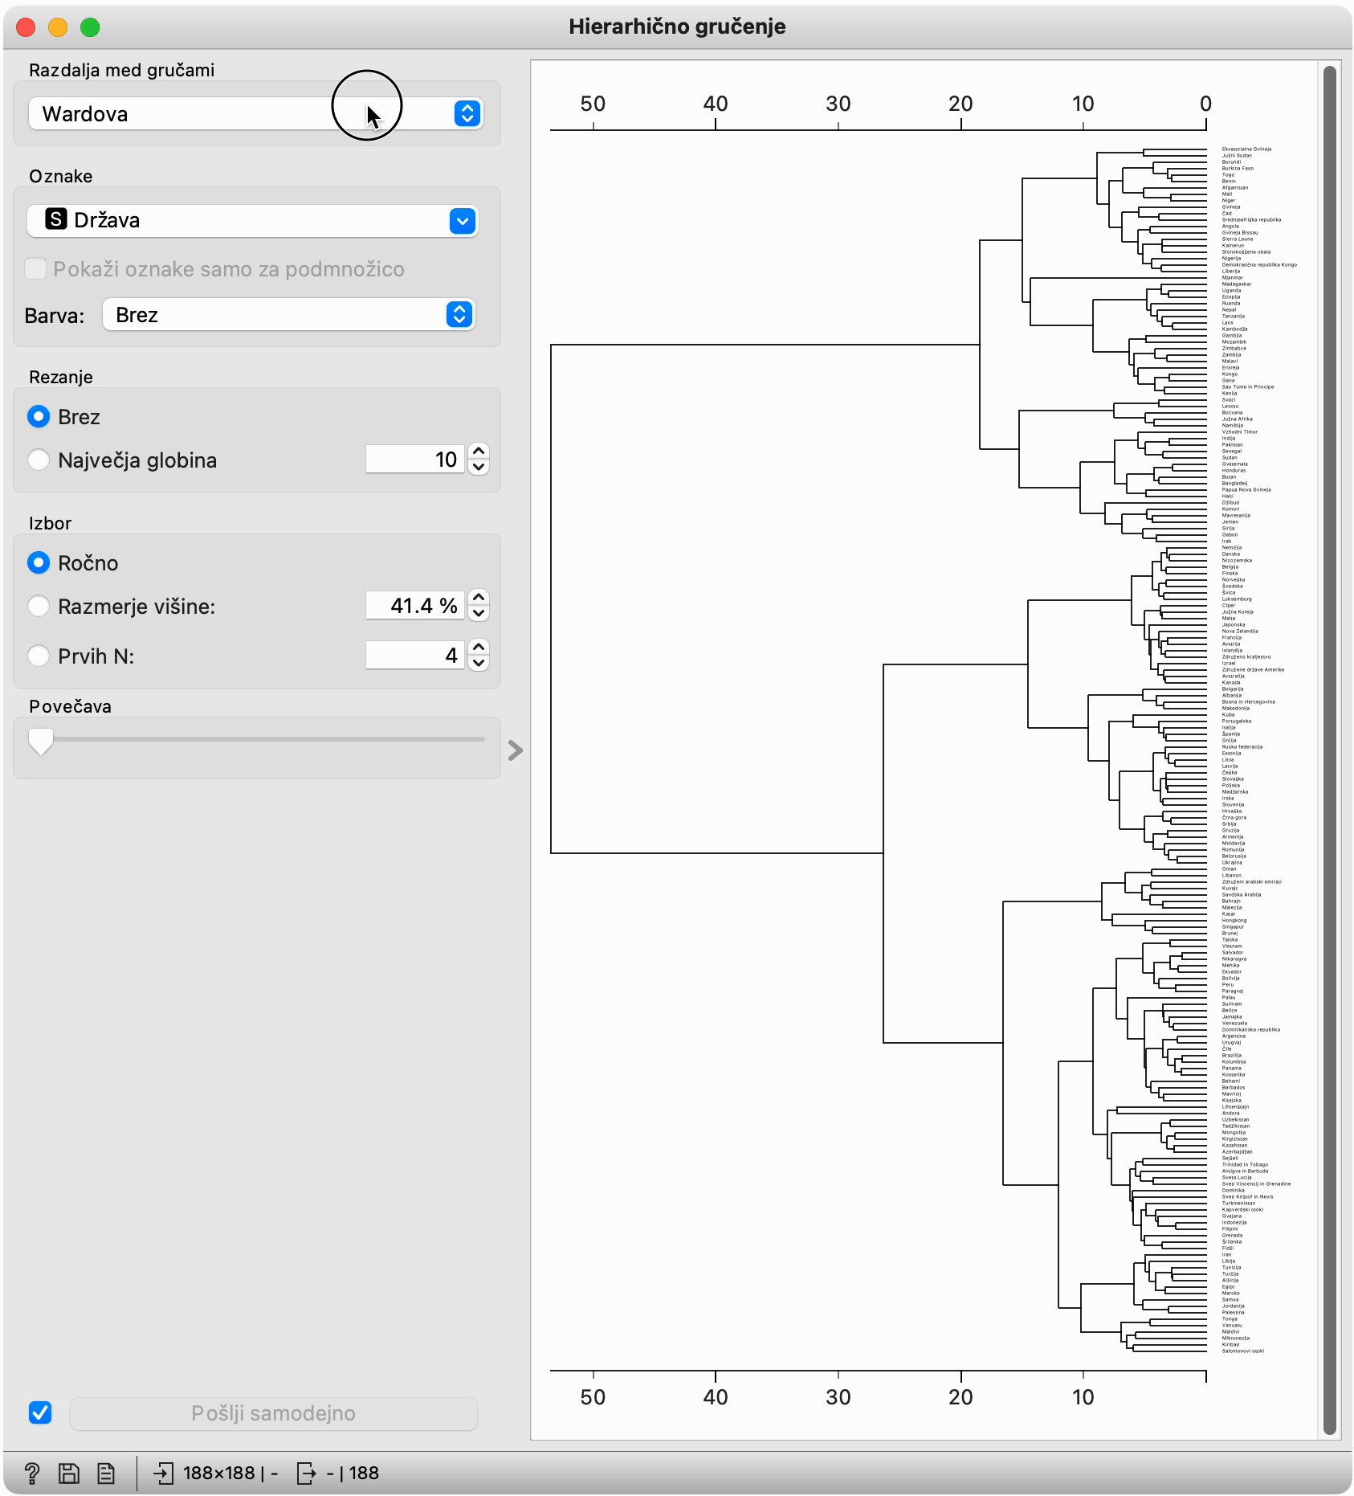
Task: Click the Pošlji samodejno button
Action: tap(274, 1413)
